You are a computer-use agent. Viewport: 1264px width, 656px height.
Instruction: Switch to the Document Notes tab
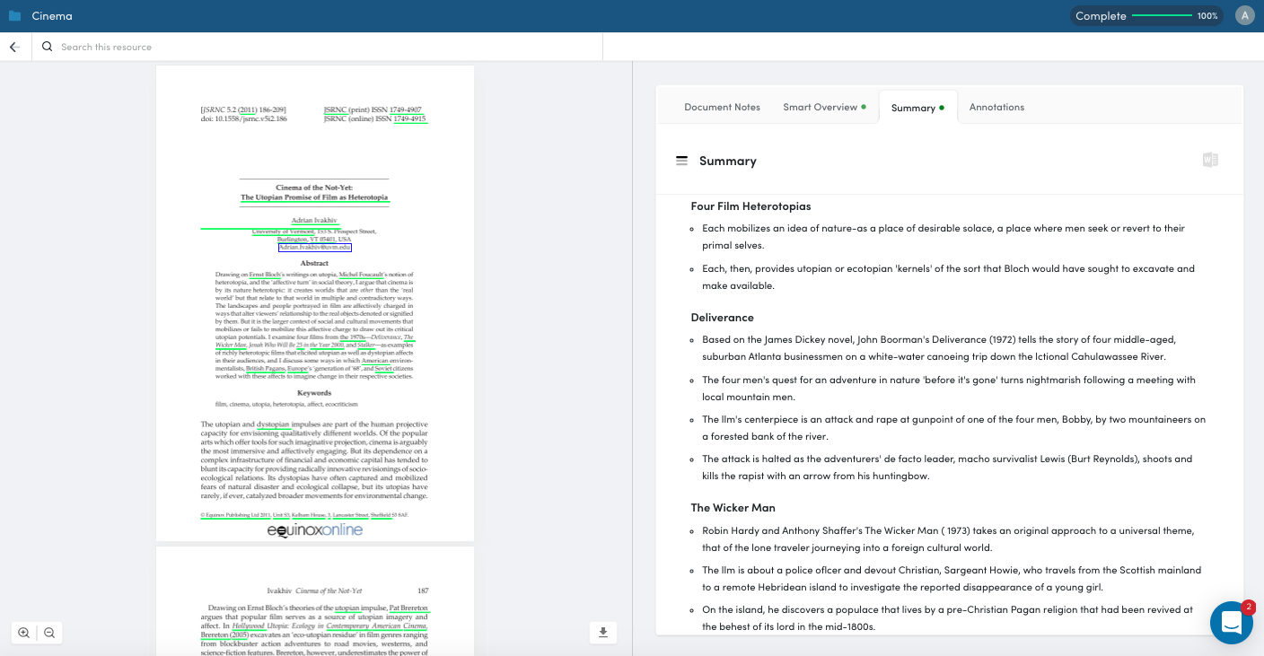(x=722, y=107)
